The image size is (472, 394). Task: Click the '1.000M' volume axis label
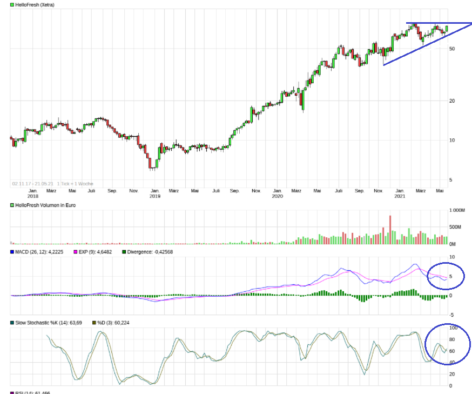(457, 210)
